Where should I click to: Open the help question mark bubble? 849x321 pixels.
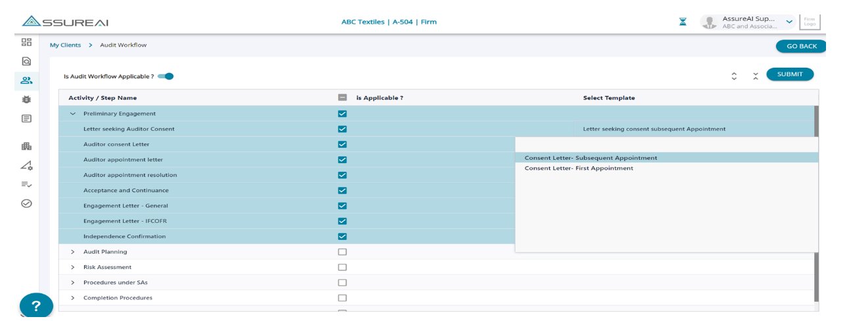point(36,306)
